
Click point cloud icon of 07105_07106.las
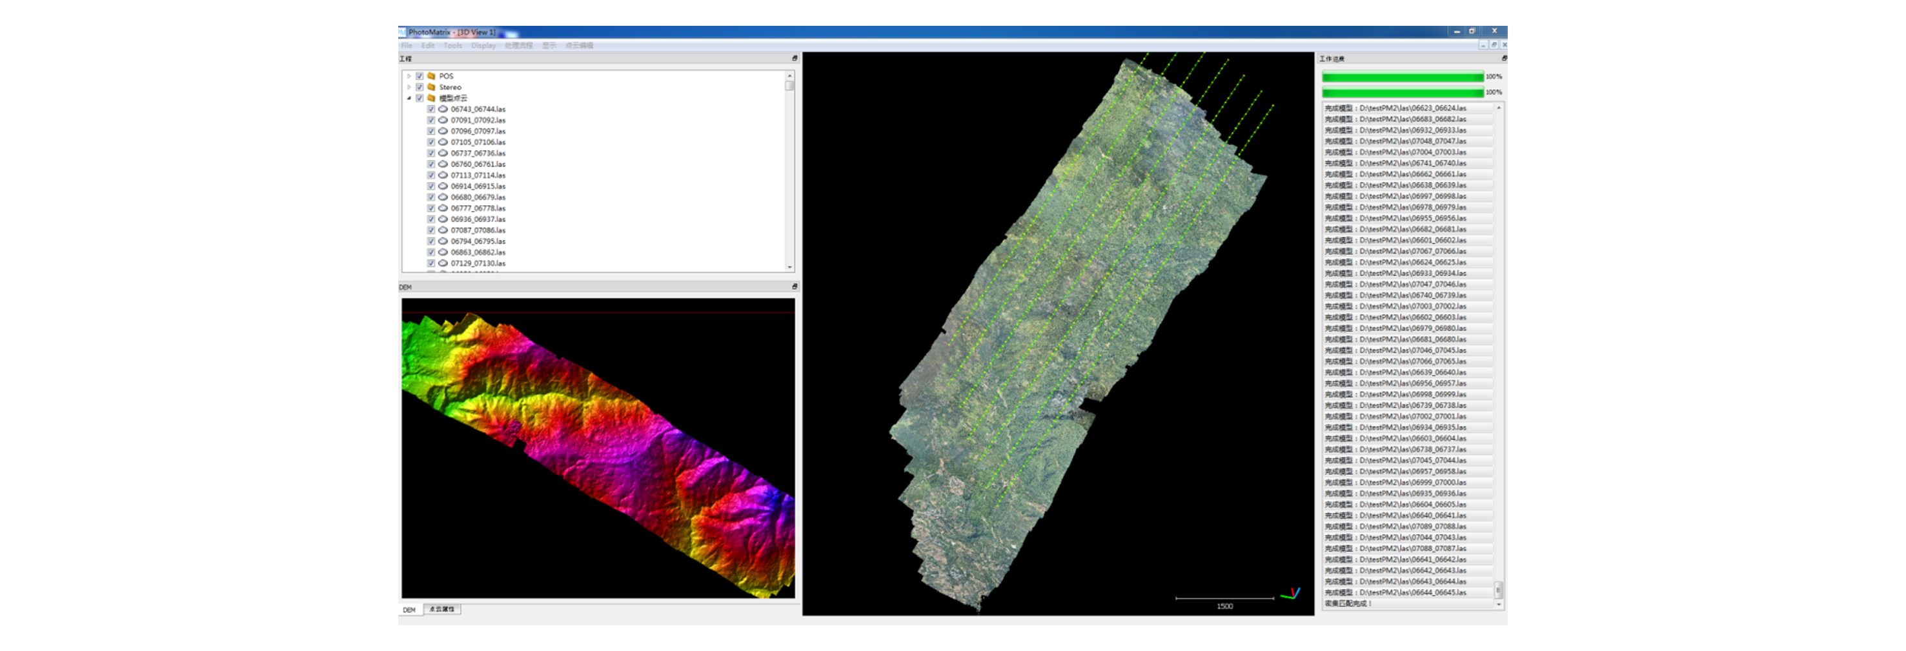[x=443, y=142]
